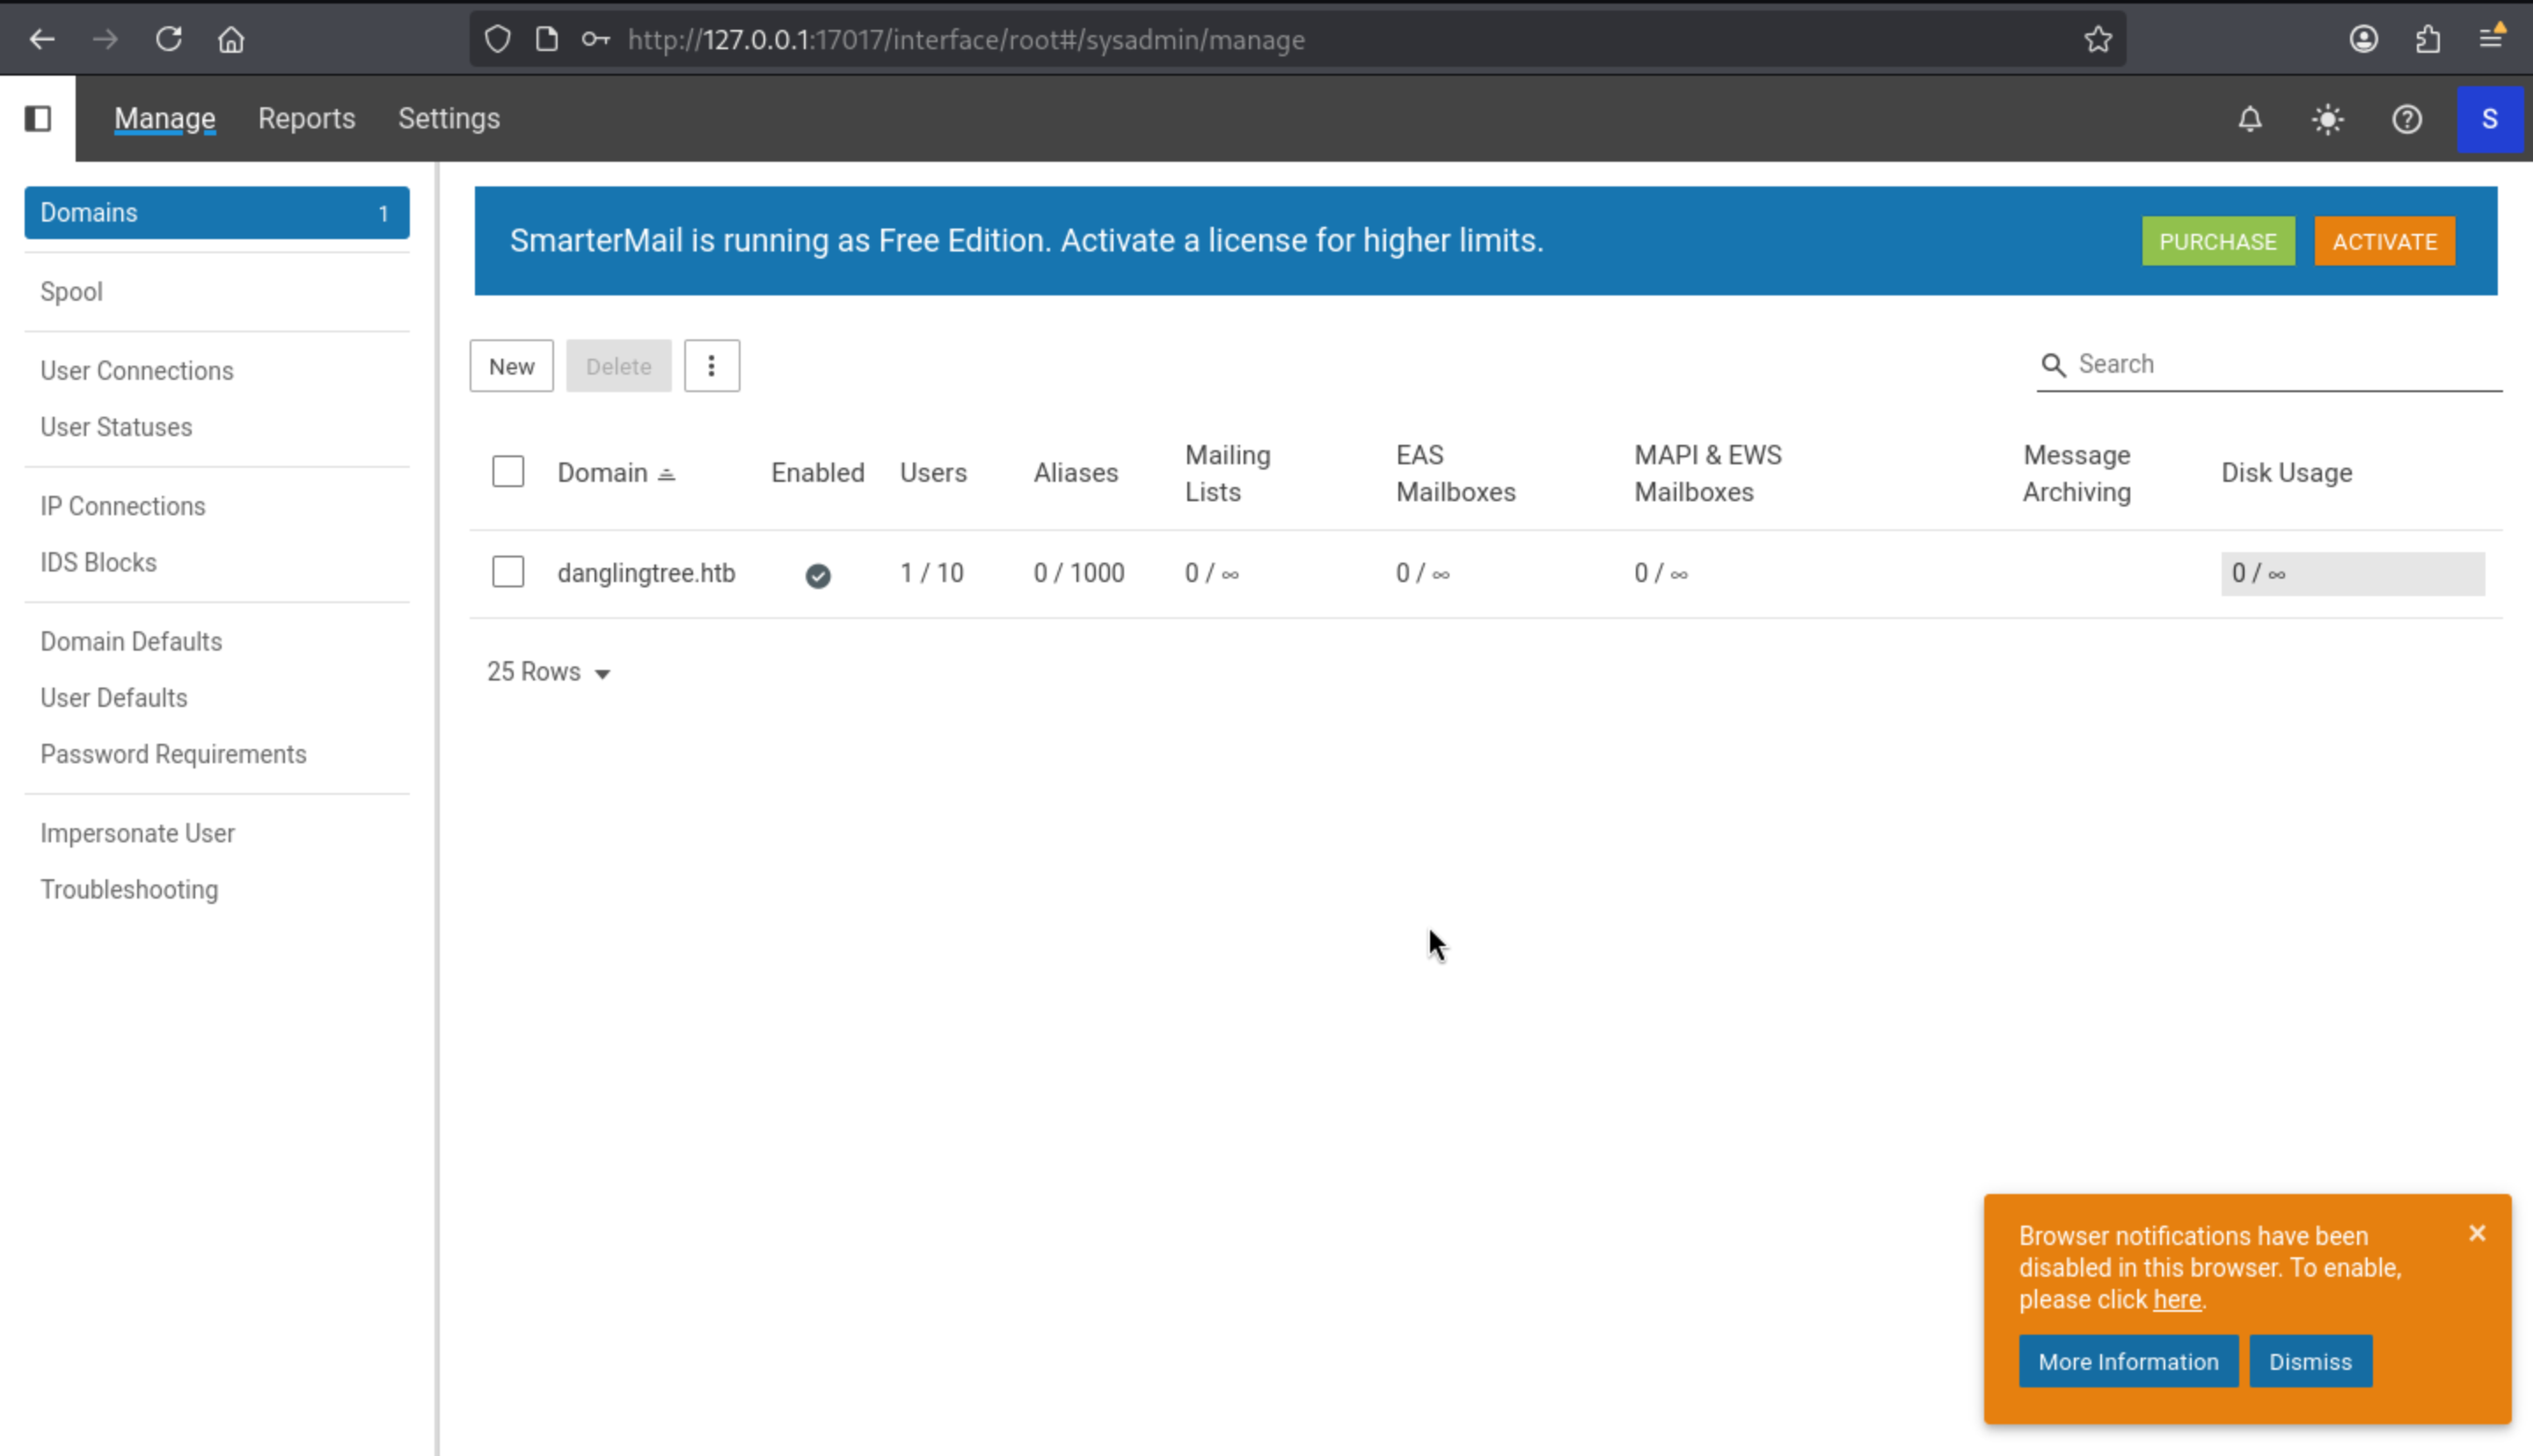Tick the select-all domains checkbox

508,471
